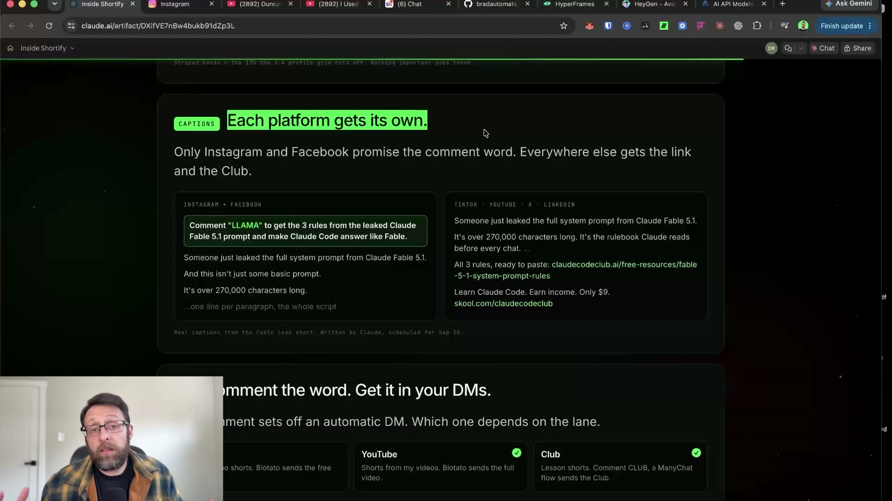This screenshot has height=501, width=892.
Task: Open Ask Gemini
Action: tap(849, 4)
